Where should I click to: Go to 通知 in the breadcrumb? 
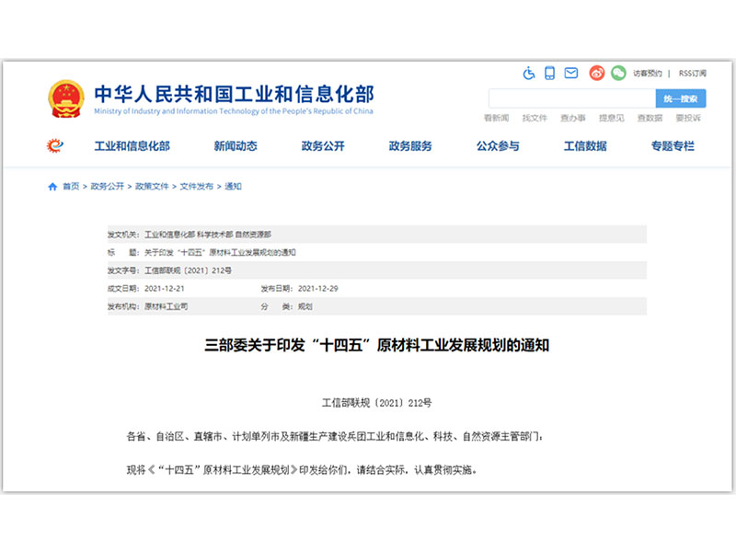click(233, 187)
